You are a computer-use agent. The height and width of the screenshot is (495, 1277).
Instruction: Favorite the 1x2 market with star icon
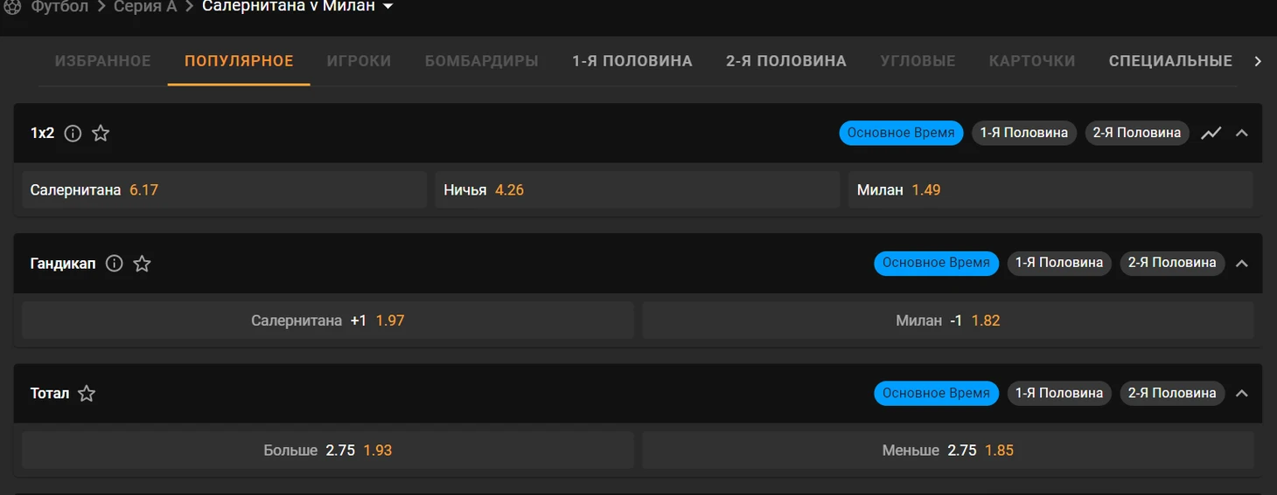coord(101,134)
